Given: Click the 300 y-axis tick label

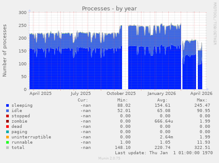Looking at the screenshot, I should [x=22, y=13].
